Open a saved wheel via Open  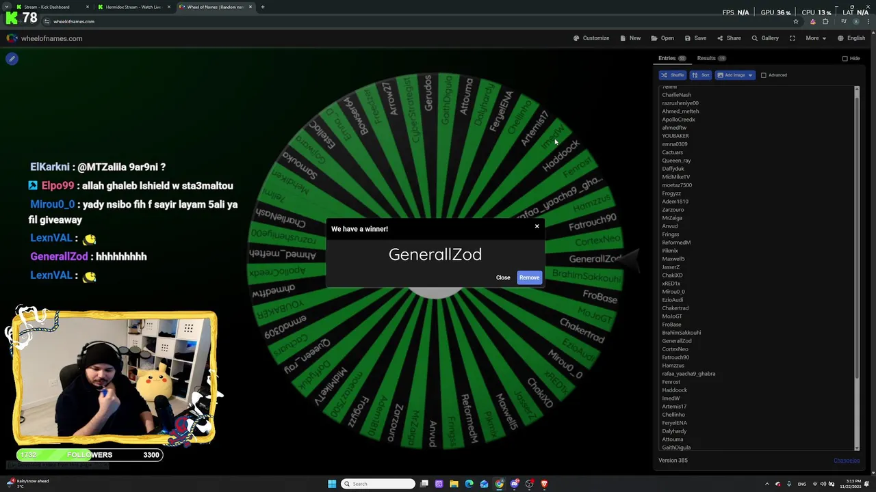pyautogui.click(x=662, y=38)
